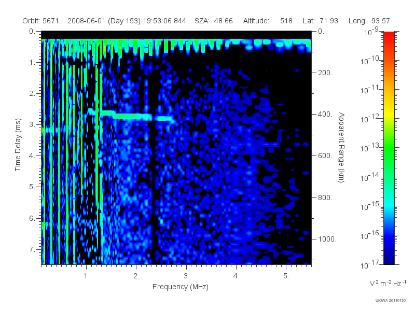
Task: Click the UIOWA 20110130 credit text
Action: tap(390, 301)
